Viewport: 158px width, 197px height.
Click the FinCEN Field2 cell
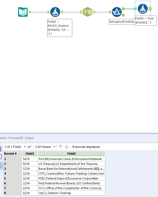coord(71,159)
